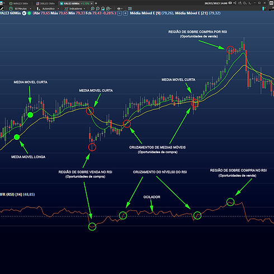Click the green status dot by VALE3
This screenshot has height=274, width=274.
(29, 13)
